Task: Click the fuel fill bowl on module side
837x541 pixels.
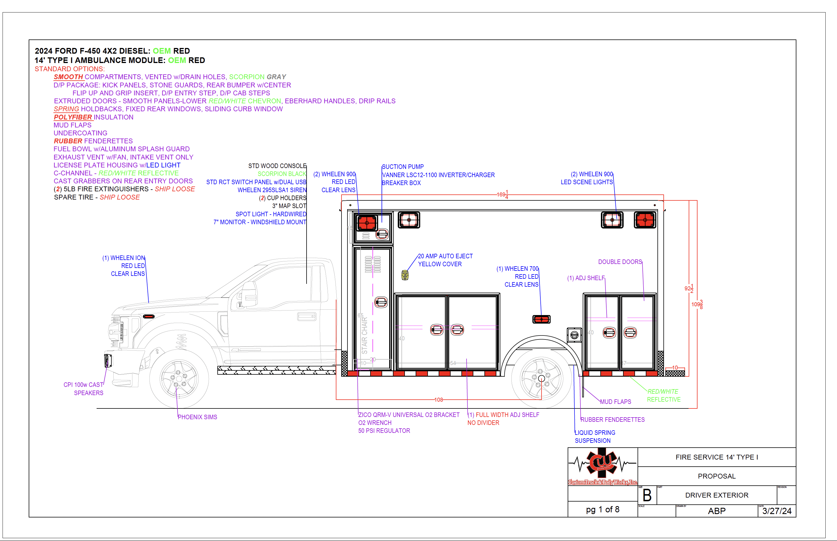Action: click(x=574, y=335)
